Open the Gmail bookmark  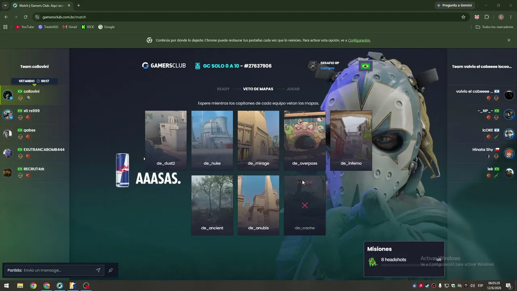point(70,27)
